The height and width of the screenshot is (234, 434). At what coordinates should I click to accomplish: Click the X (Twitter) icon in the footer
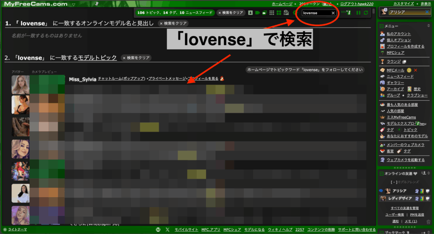pyautogui.click(x=167, y=230)
